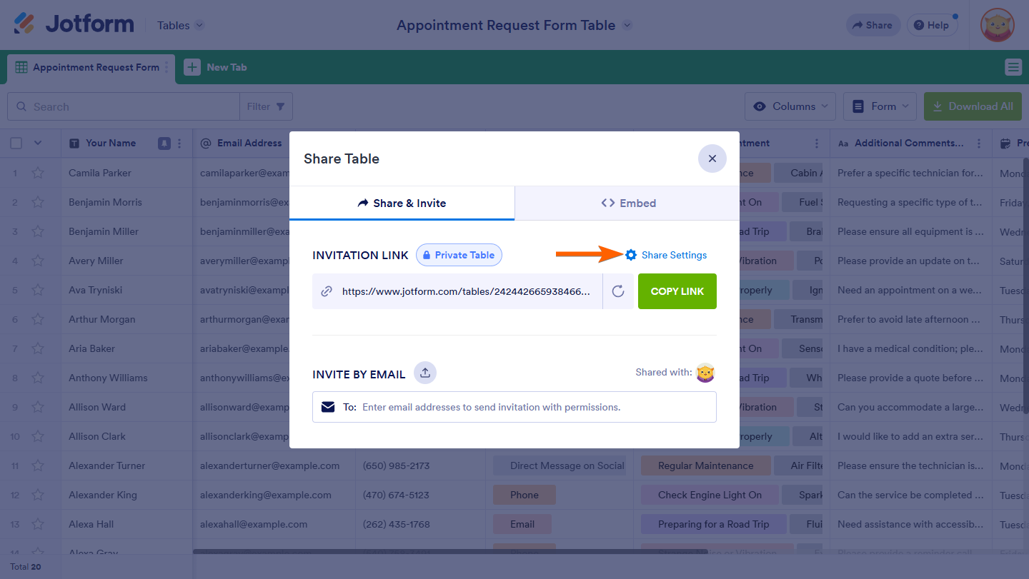Click the shared-with user avatar

point(705,373)
